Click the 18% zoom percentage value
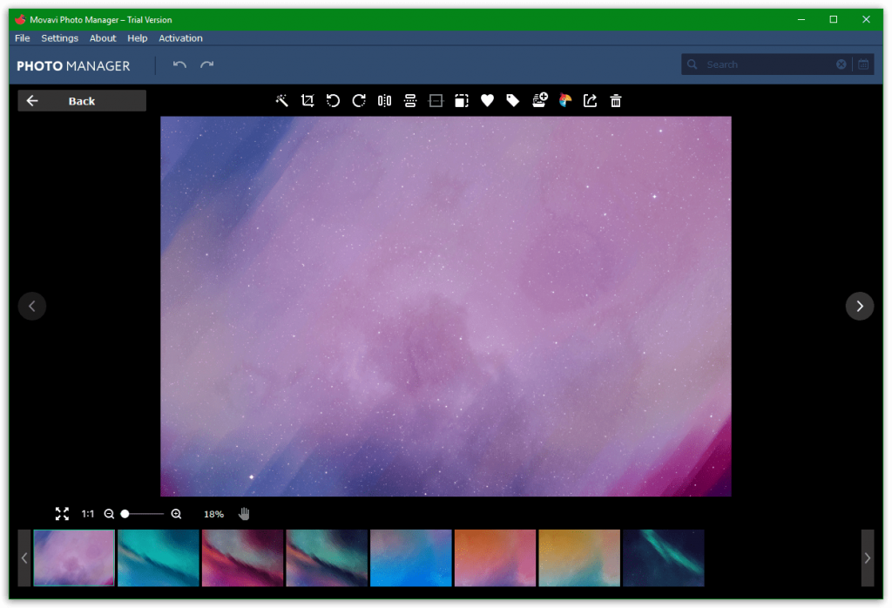The image size is (892, 608). click(x=214, y=514)
